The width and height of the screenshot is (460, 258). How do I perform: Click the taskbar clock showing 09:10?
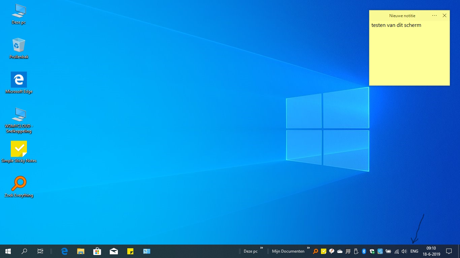431,251
